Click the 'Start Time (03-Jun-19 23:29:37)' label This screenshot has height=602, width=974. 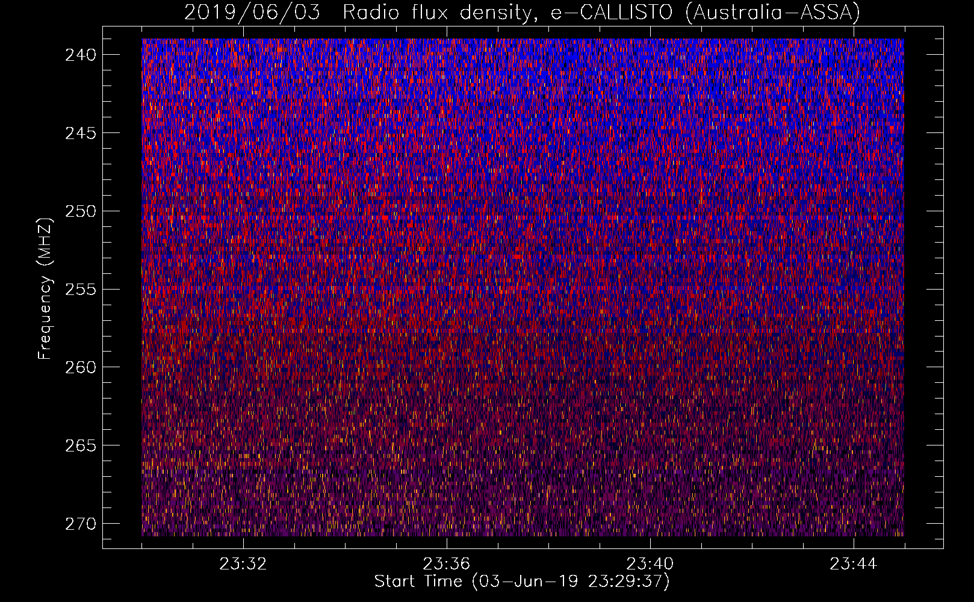pyautogui.click(x=522, y=582)
